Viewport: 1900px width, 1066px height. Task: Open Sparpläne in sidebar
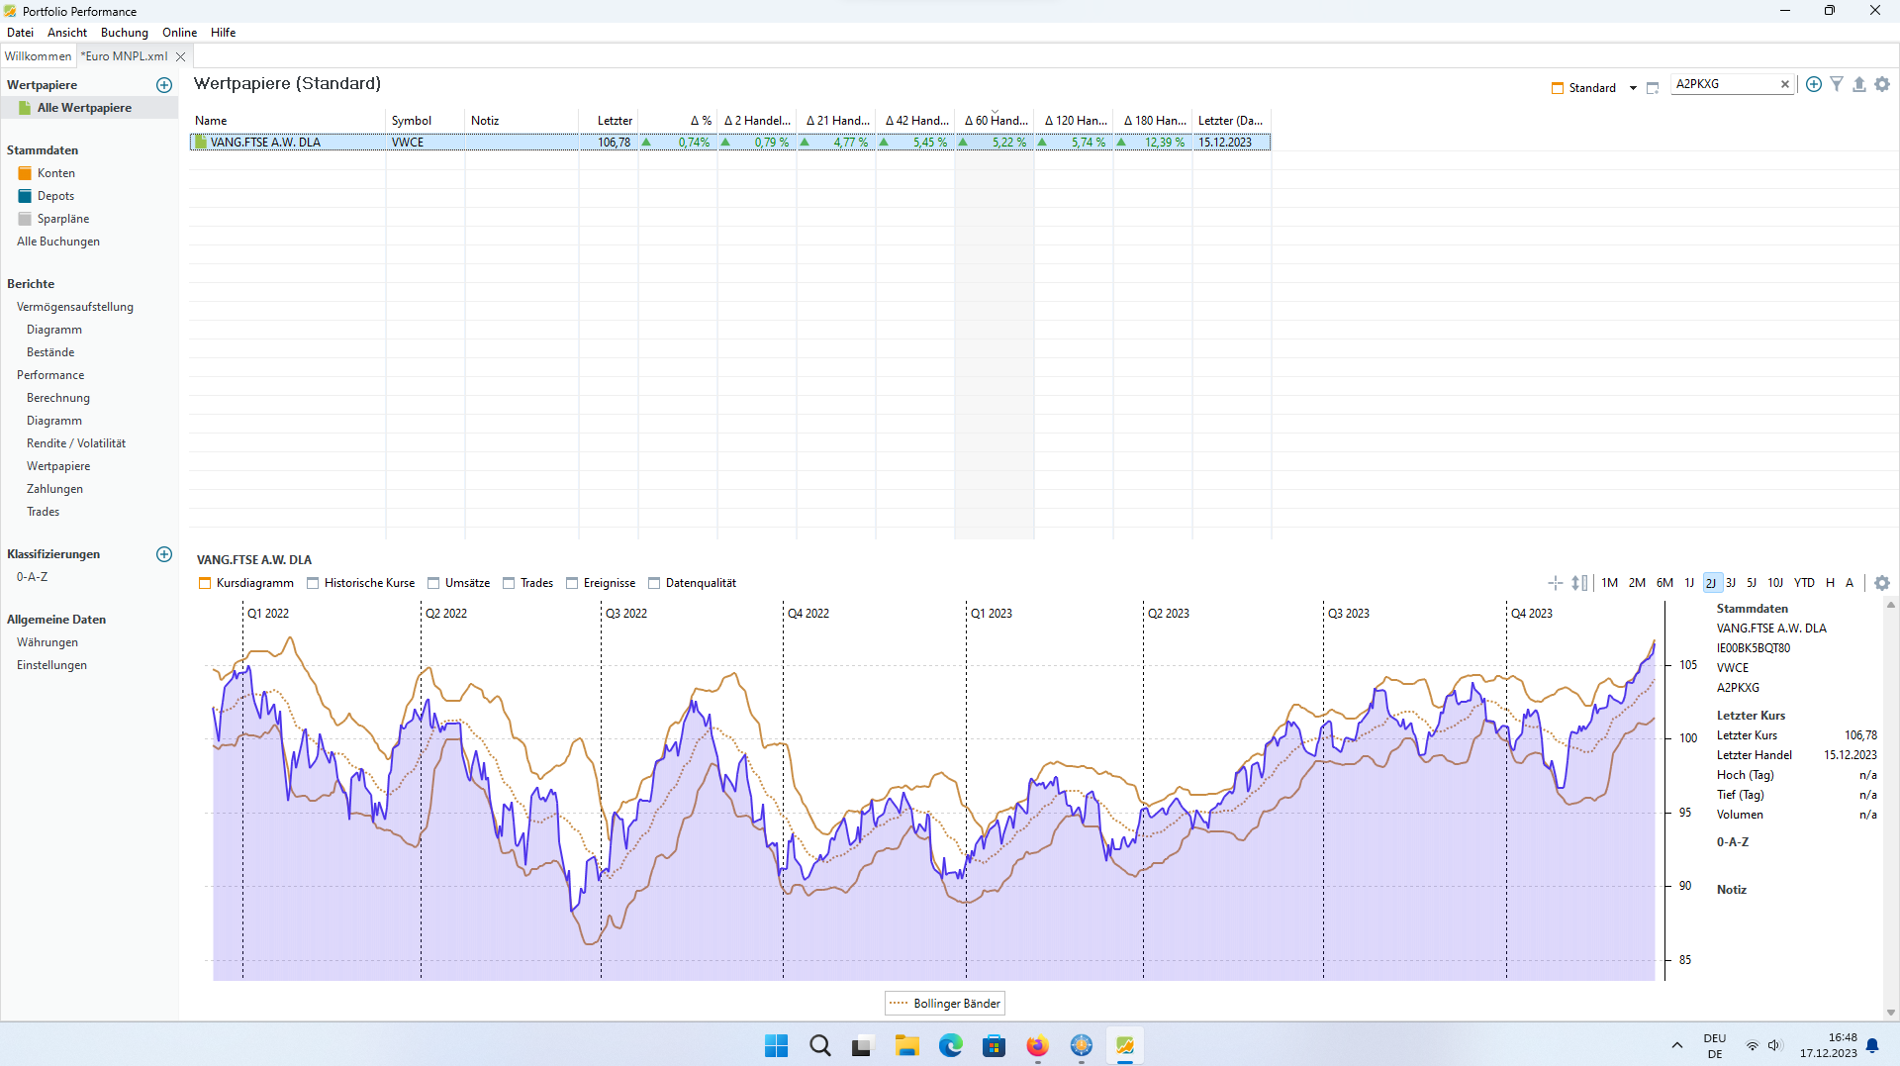point(62,219)
